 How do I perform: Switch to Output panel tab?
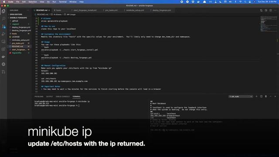[x=49, y=96]
